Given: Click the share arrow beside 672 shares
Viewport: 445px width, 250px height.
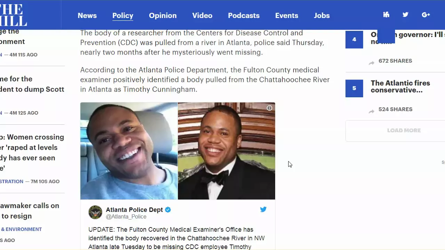Looking at the screenshot, I should pyautogui.click(x=372, y=63).
